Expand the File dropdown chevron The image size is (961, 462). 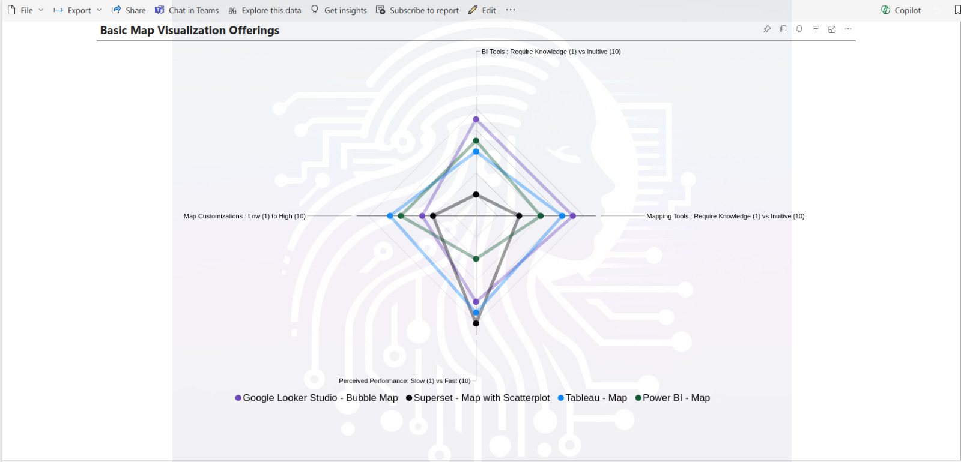click(x=41, y=10)
